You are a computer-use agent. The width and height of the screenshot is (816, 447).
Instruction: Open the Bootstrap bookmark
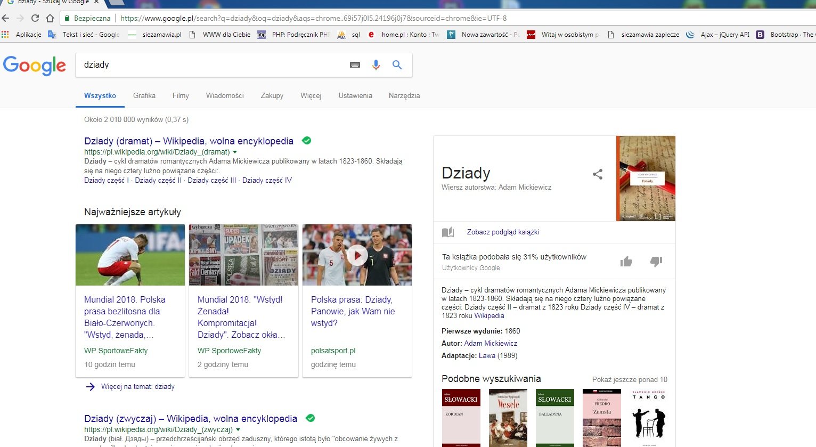[786, 35]
